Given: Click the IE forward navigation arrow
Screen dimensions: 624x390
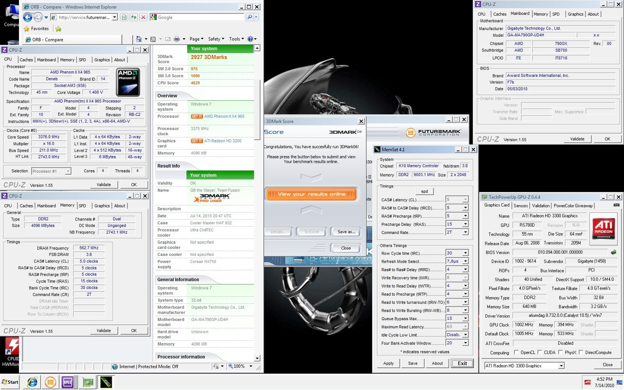Looking at the screenshot, I should (x=38, y=17).
